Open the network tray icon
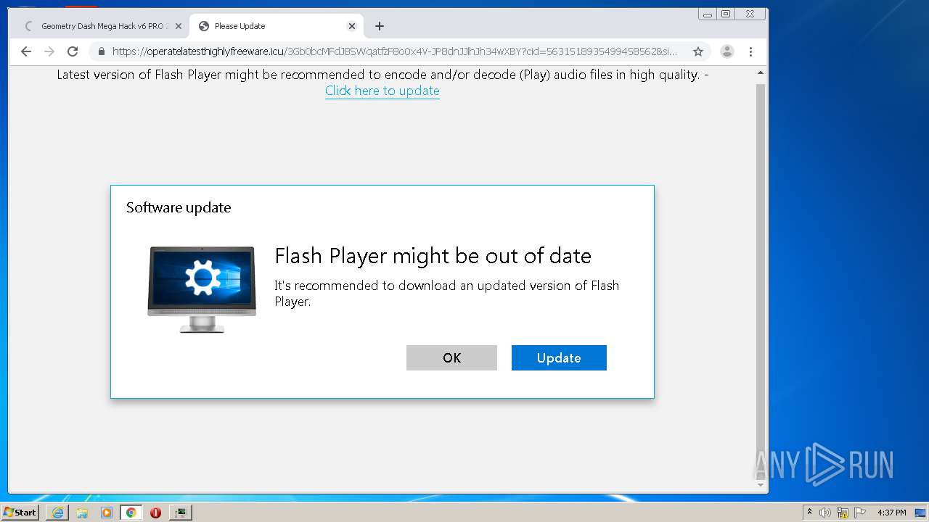Image resolution: width=929 pixels, height=522 pixels. pyautogui.click(x=843, y=513)
